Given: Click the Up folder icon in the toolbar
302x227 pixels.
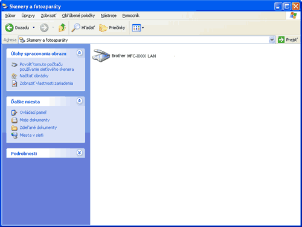Looking at the screenshot, I should click(x=62, y=28).
